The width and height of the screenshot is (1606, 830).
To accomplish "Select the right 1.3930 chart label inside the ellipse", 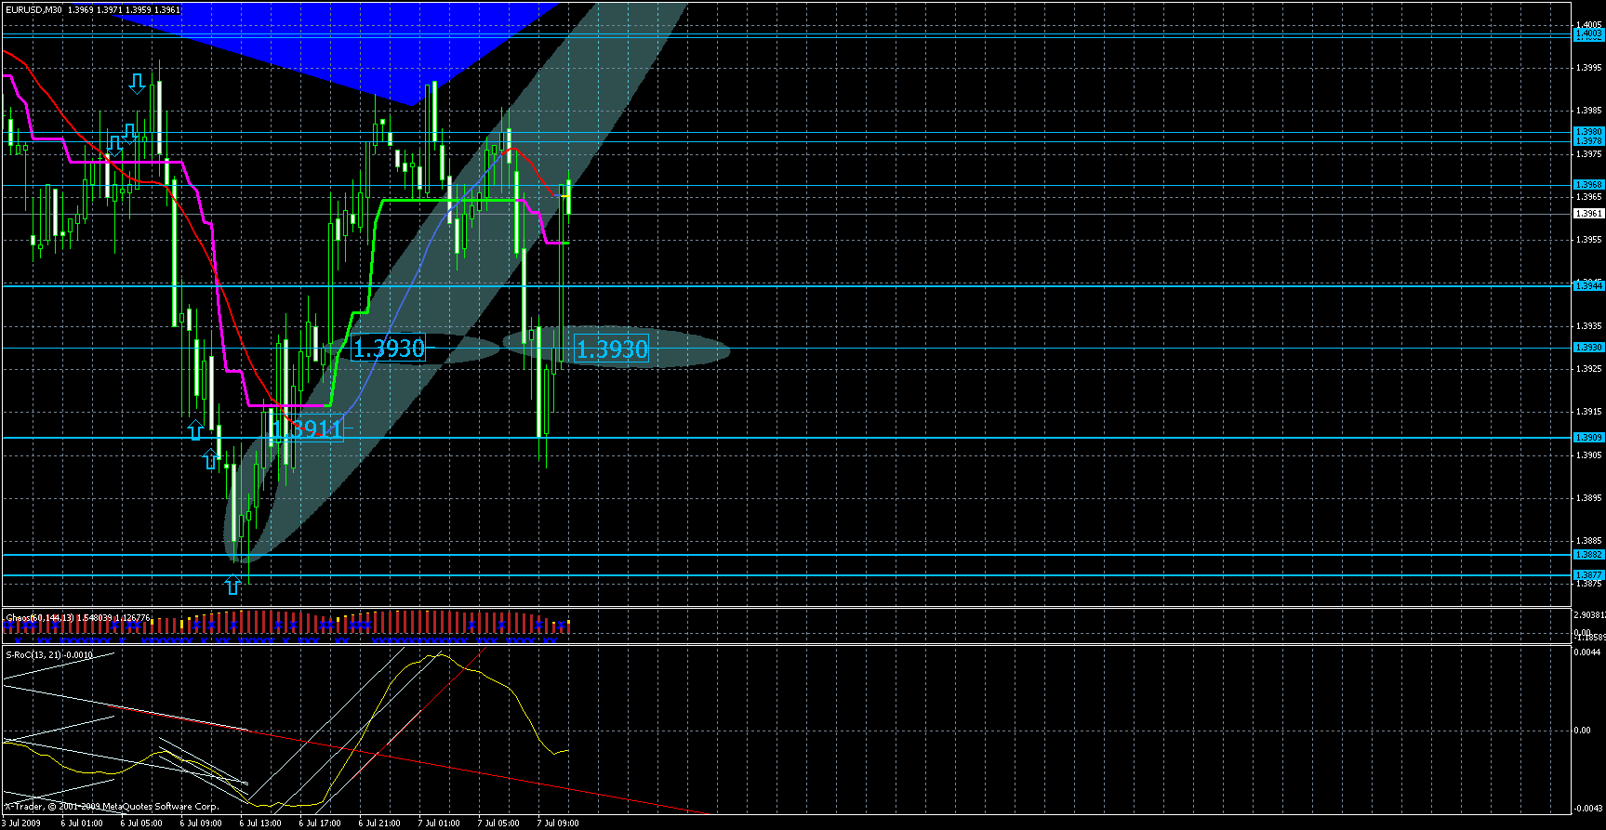I will pos(612,349).
